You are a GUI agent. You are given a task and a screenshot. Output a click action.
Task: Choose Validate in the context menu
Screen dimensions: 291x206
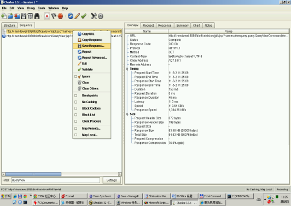point(92,70)
